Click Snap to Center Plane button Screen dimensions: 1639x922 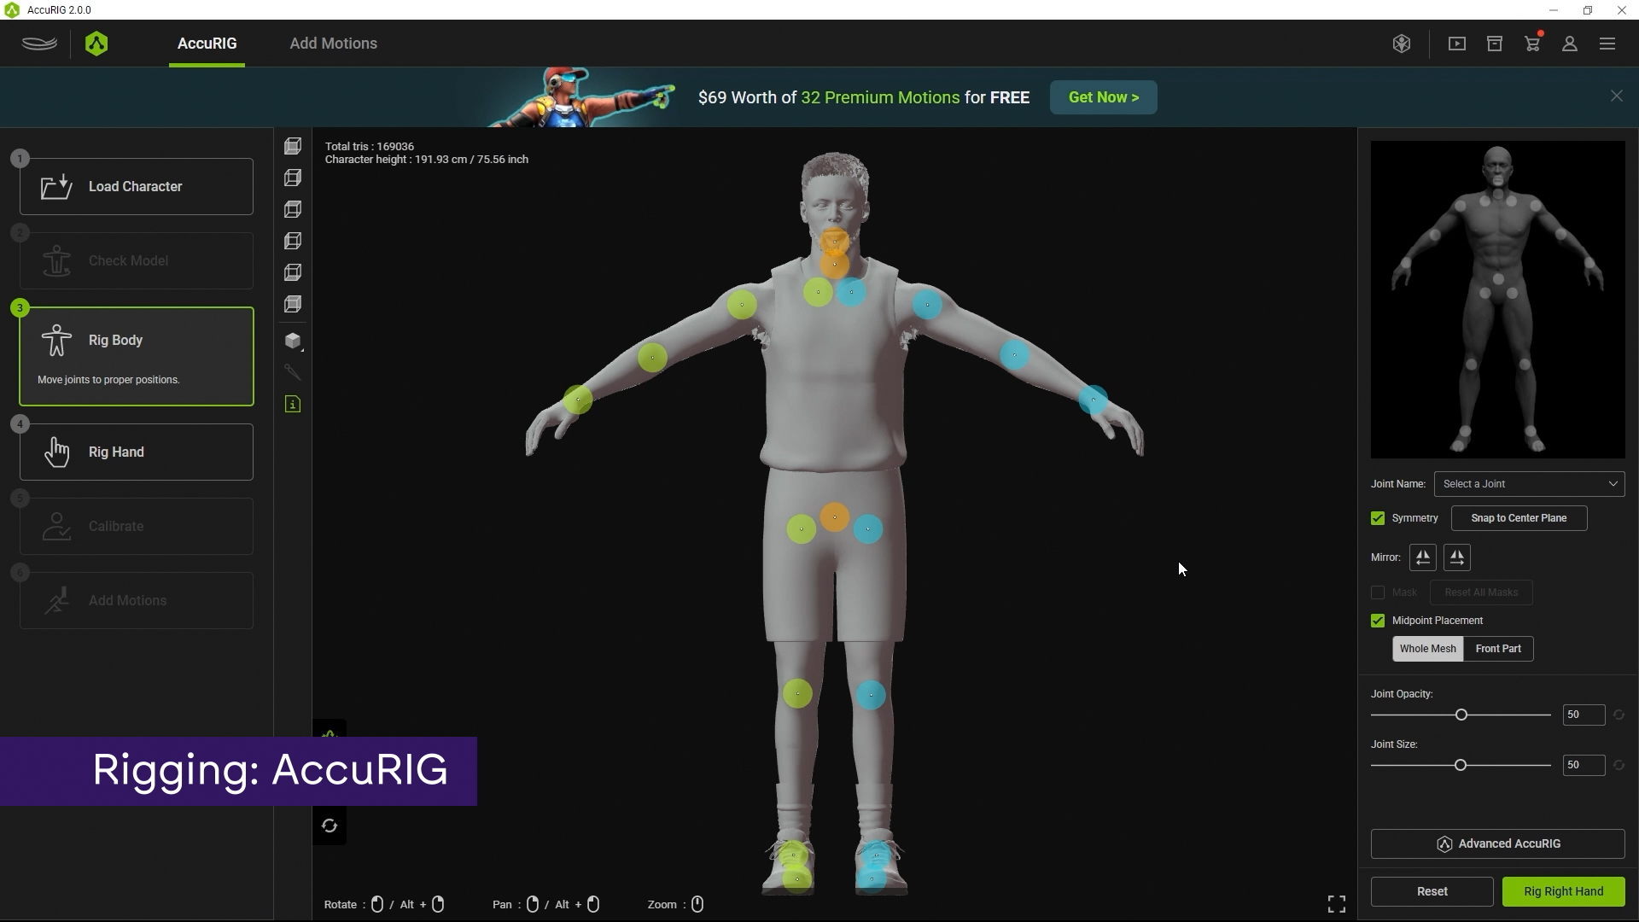[1519, 518]
